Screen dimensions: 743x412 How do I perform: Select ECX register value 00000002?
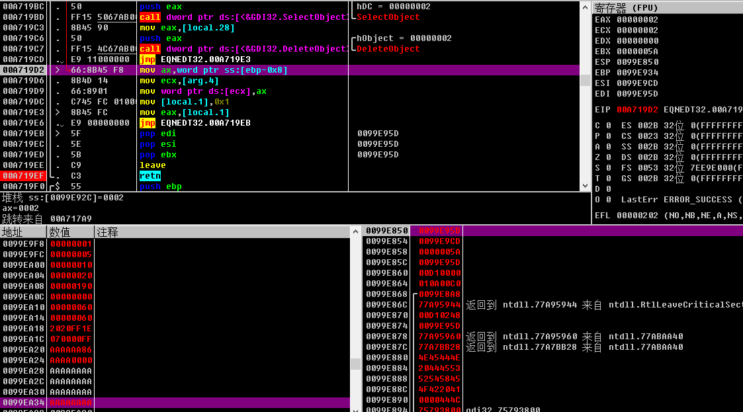[x=637, y=30]
